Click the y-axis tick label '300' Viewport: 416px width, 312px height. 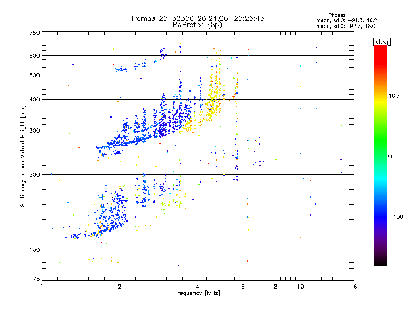(34, 131)
